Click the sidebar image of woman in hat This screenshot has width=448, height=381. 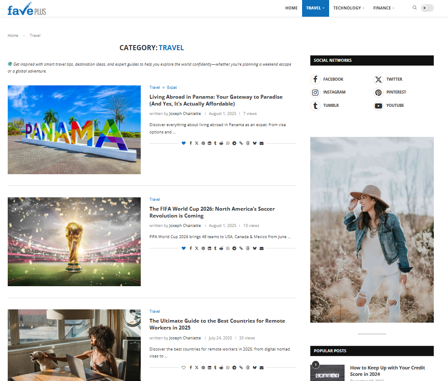[372, 230]
